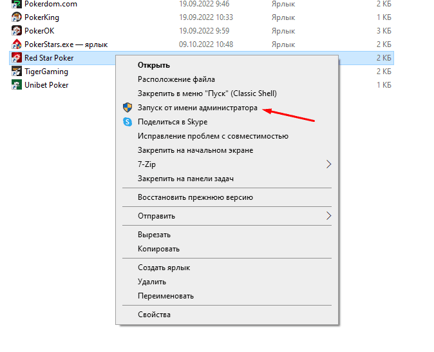This screenshot has width=434, height=352.
Task: Choose Копировать from the context menu
Action: click(x=158, y=249)
